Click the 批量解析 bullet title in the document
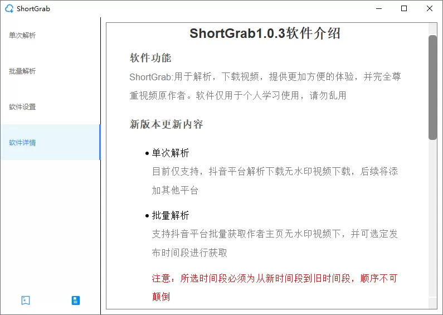The height and width of the screenshot is (315, 443). (171, 215)
